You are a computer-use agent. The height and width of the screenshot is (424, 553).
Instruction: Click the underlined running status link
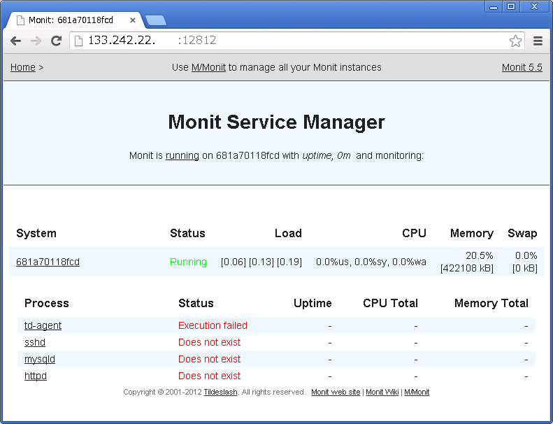pyautogui.click(x=182, y=156)
